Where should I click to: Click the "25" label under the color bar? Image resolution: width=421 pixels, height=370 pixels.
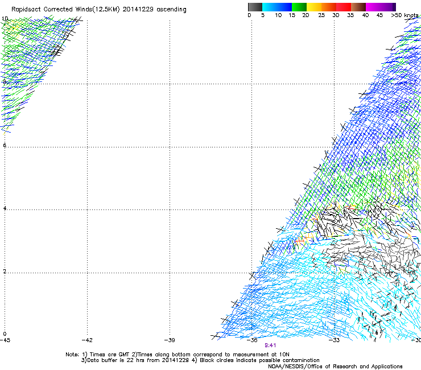tap(321, 15)
